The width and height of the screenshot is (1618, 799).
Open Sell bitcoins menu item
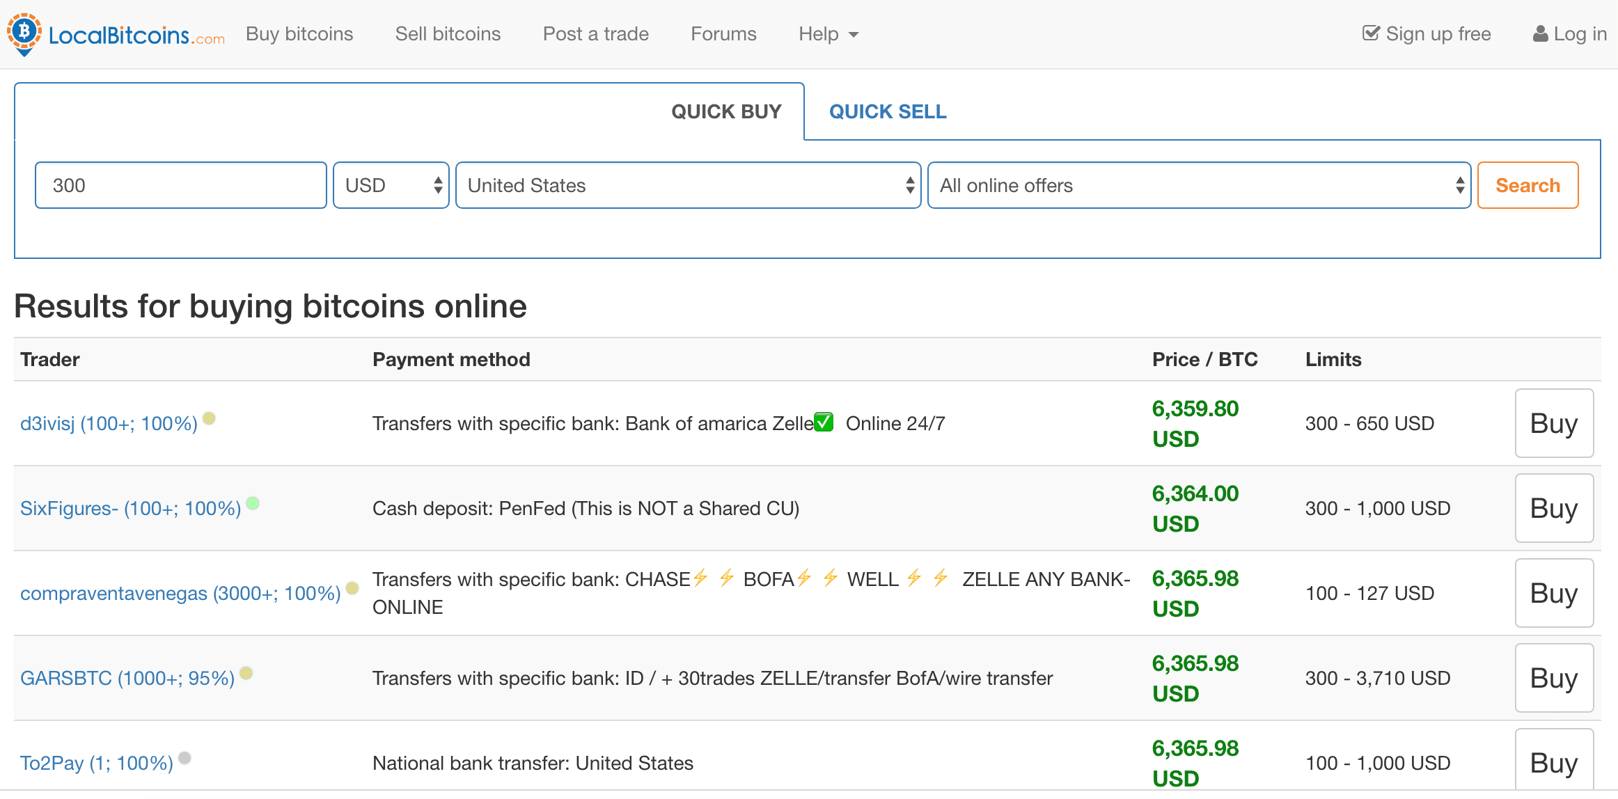tap(448, 34)
